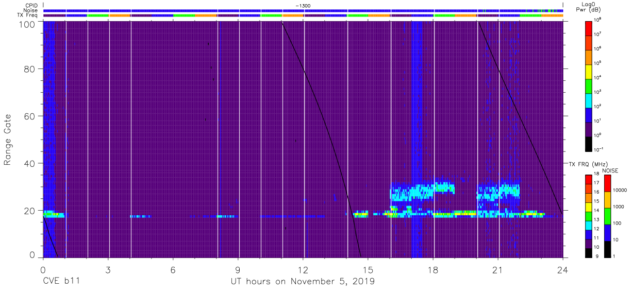Click the 12 tick on the UT hours axis
Viewport: 633px width, 292px height.
pyautogui.click(x=303, y=269)
